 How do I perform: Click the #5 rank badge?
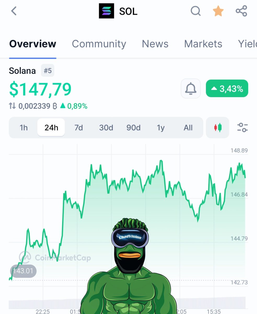click(48, 70)
